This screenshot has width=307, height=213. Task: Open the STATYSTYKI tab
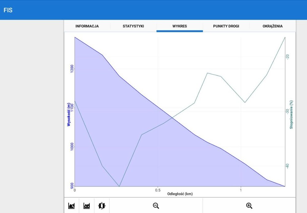click(133, 26)
